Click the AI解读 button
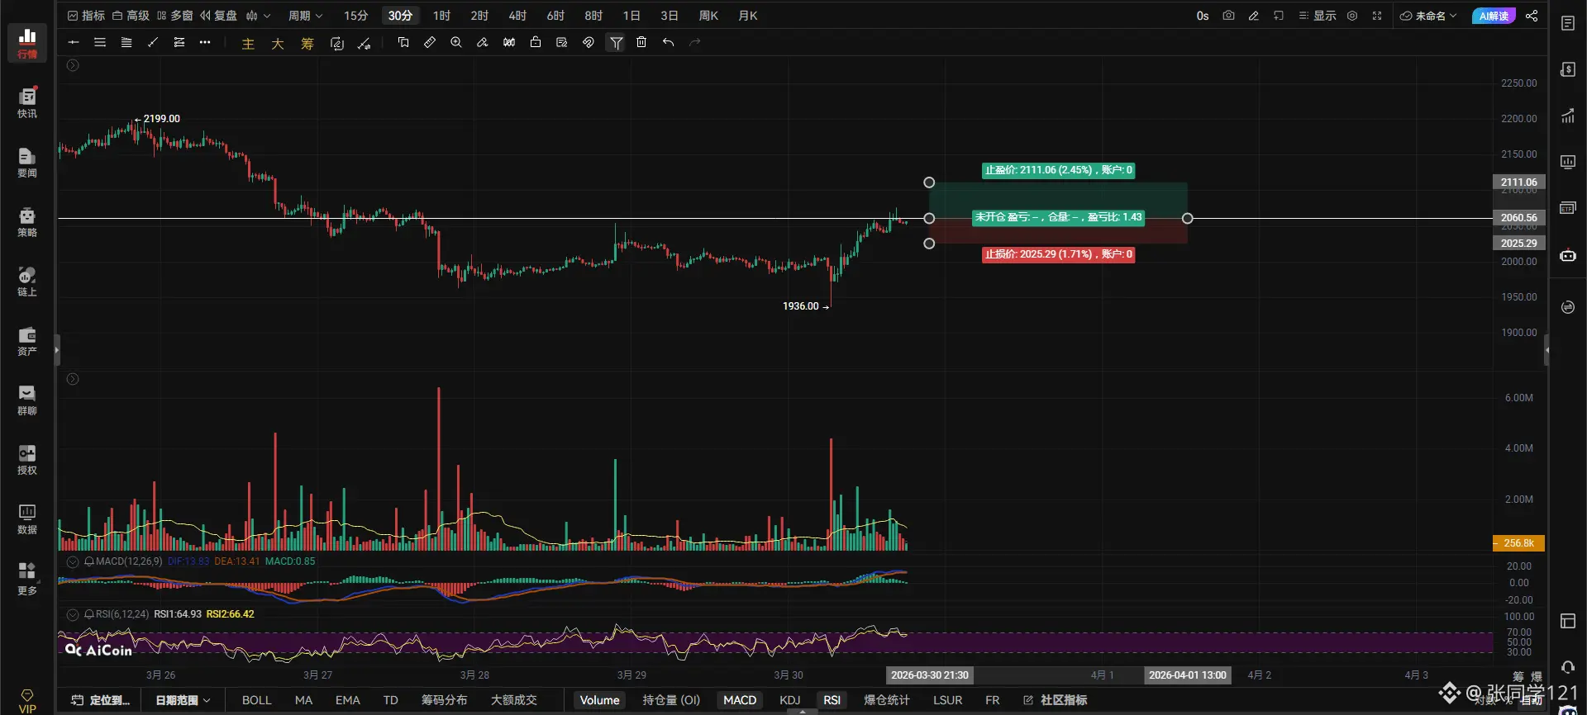Screen dimensions: 1587x715 tap(1494, 16)
